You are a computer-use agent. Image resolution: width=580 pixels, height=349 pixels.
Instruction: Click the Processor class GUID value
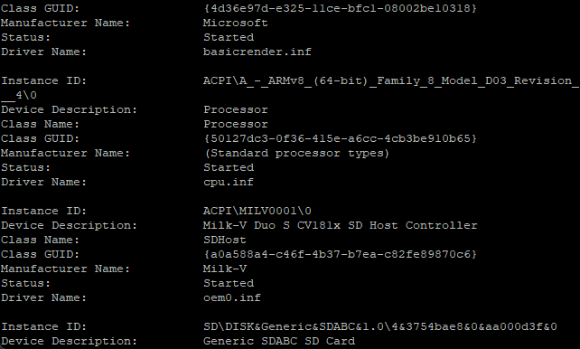point(340,138)
